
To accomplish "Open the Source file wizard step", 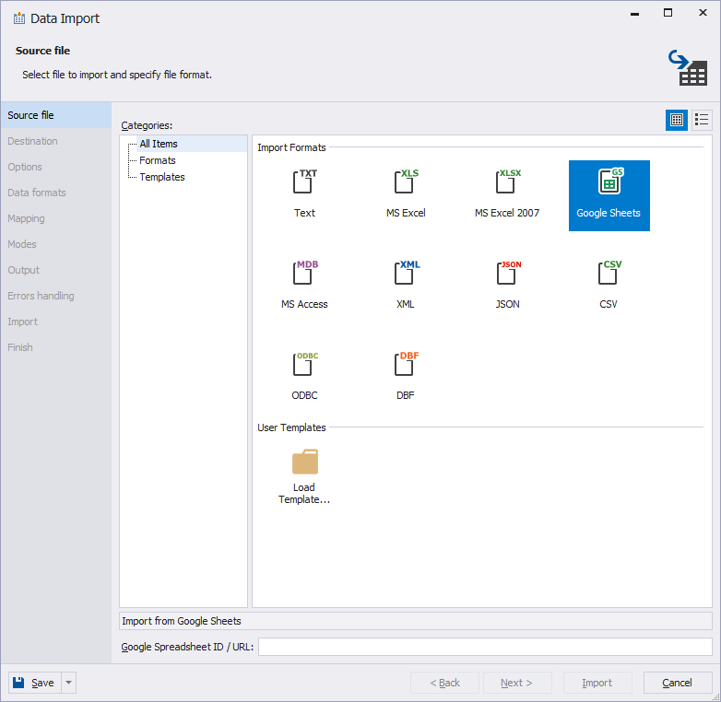I will click(x=55, y=115).
